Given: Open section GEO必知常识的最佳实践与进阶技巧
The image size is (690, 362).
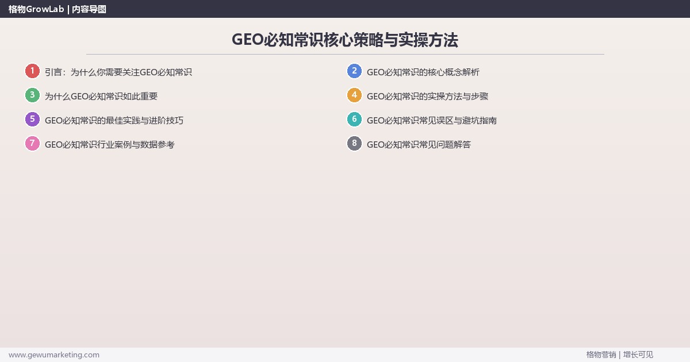Looking at the screenshot, I should pyautogui.click(x=114, y=121).
